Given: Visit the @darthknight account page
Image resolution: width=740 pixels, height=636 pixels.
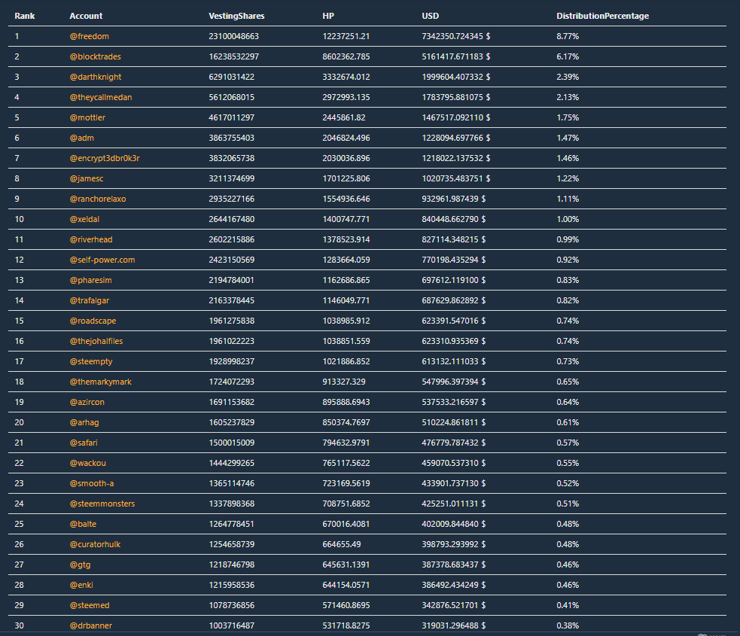Looking at the screenshot, I should [96, 77].
